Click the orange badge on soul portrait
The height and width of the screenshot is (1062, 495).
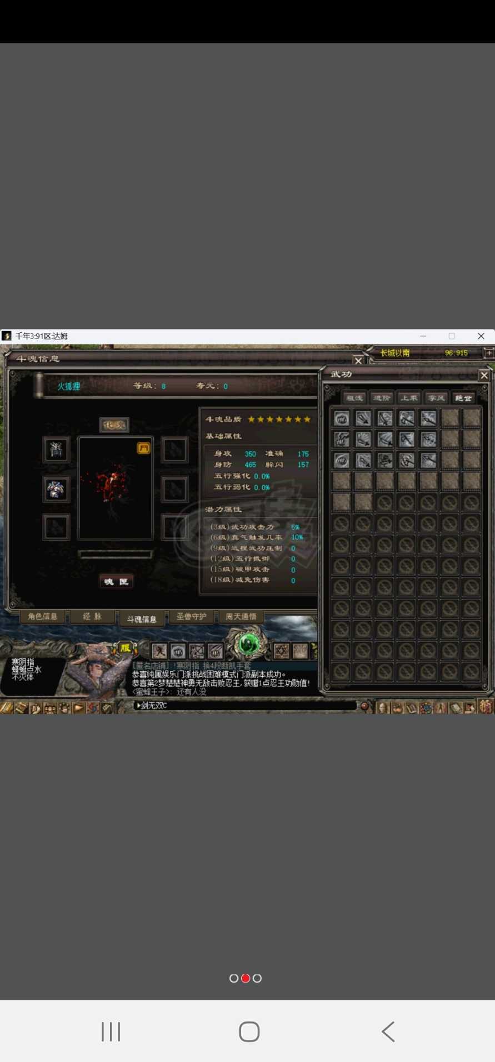tap(143, 448)
